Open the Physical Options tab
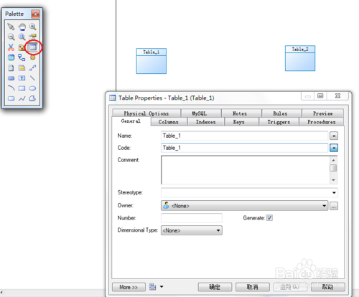This screenshot has width=359, height=297. (x=146, y=113)
